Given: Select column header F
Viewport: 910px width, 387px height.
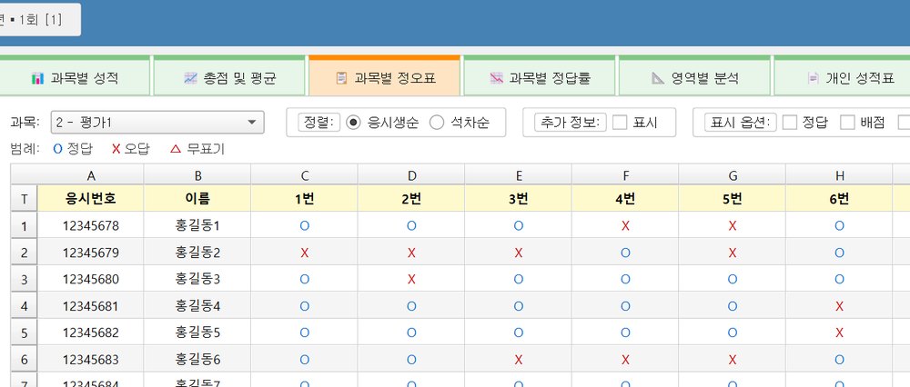Looking at the screenshot, I should pos(625,175).
